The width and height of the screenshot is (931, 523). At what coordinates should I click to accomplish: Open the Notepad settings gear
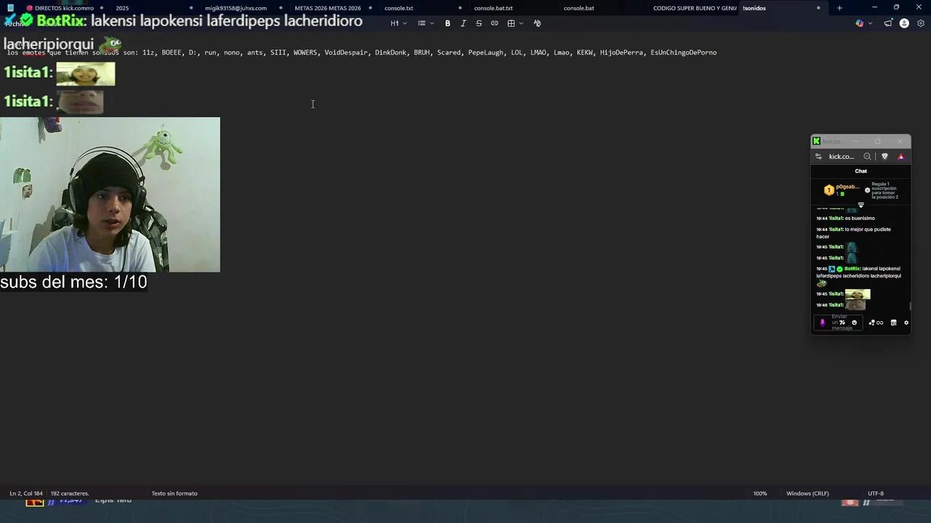coord(921,23)
